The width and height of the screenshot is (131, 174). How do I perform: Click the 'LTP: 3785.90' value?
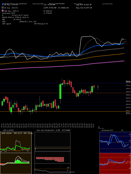(50, 8)
